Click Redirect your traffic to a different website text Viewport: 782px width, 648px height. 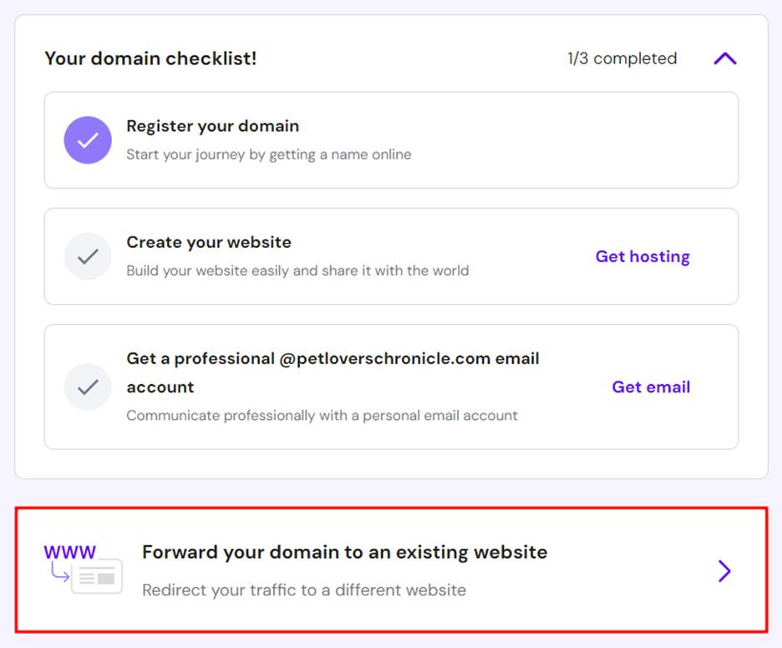click(x=304, y=590)
